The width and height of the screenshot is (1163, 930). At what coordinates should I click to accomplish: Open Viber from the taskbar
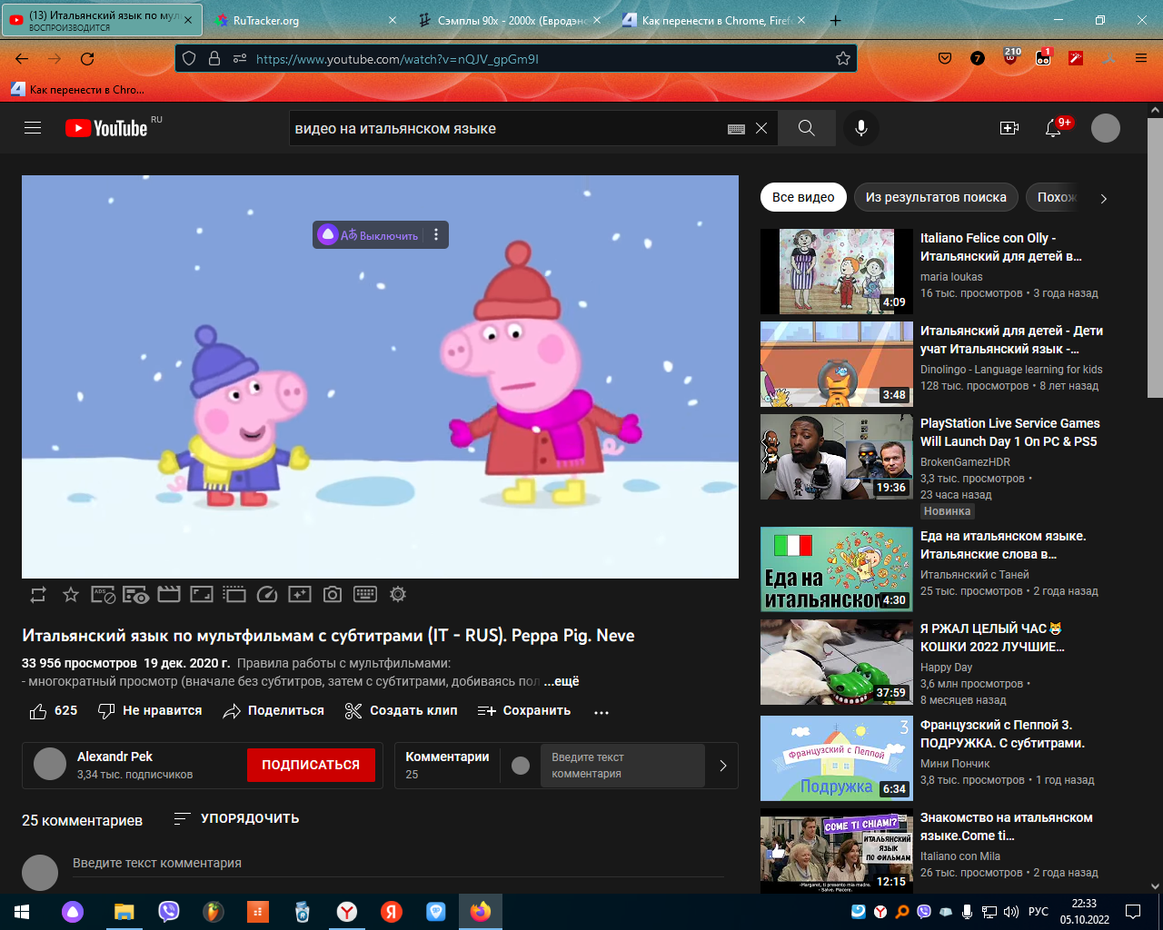pos(169,912)
